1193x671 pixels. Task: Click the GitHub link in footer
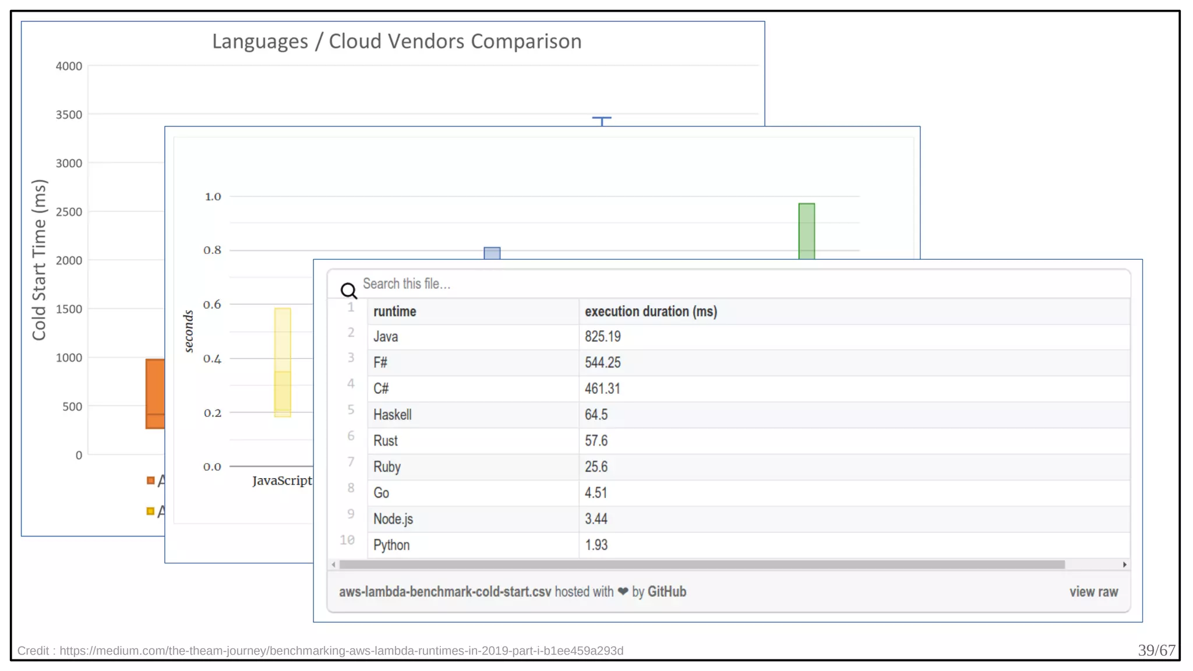point(666,592)
